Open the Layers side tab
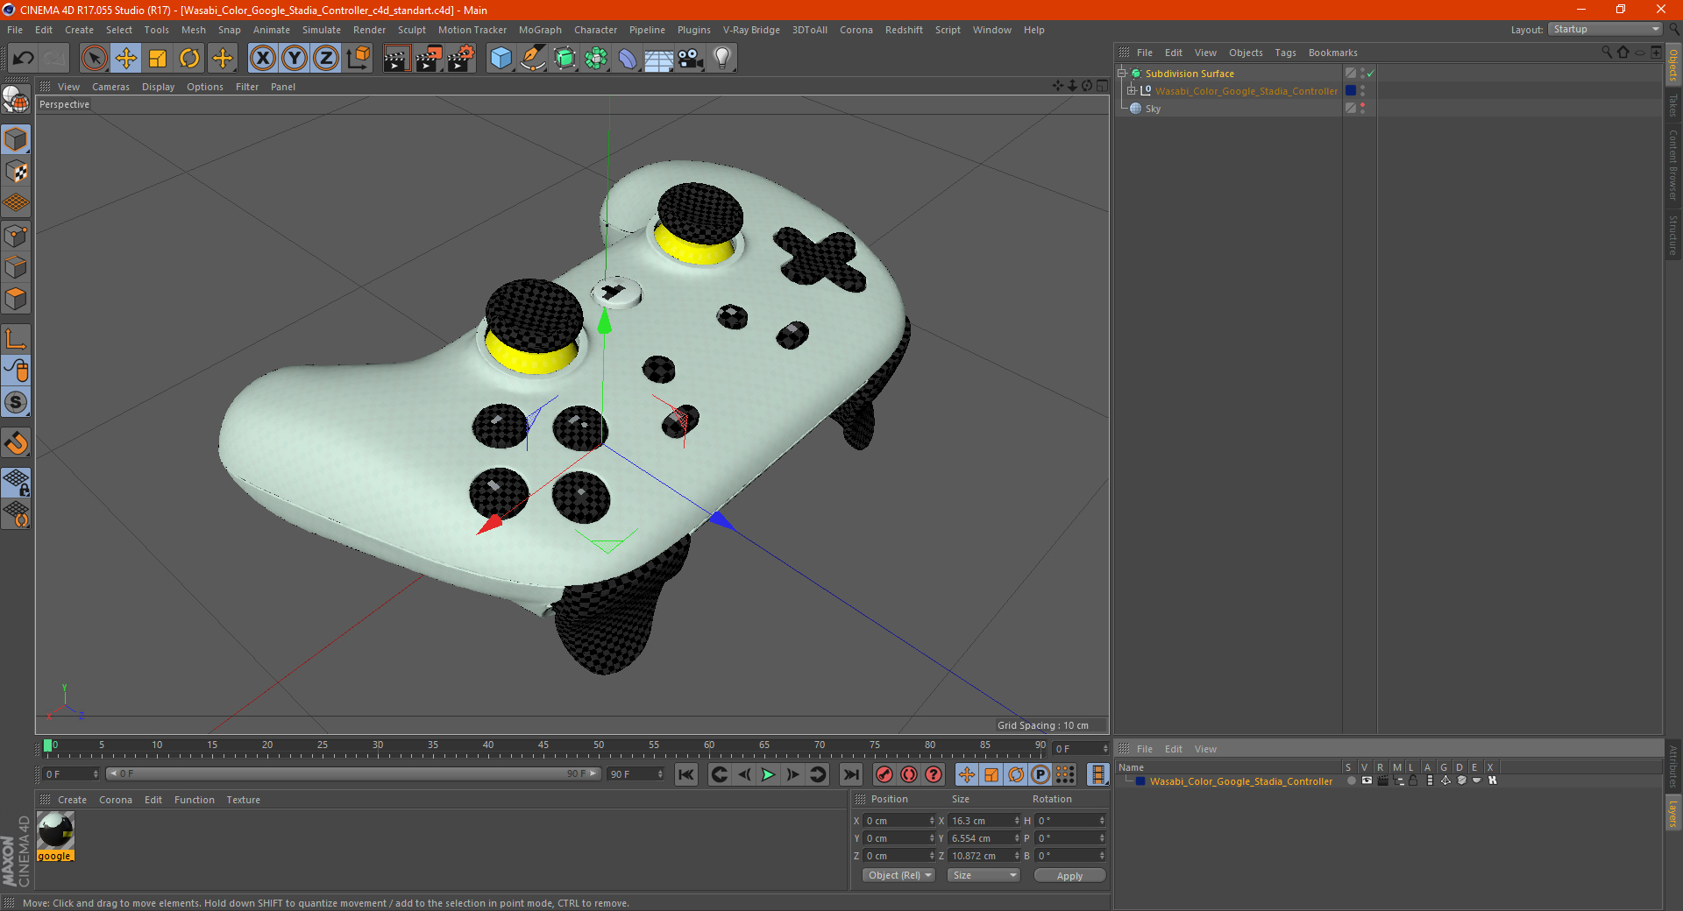This screenshot has height=911, width=1683. (x=1672, y=812)
